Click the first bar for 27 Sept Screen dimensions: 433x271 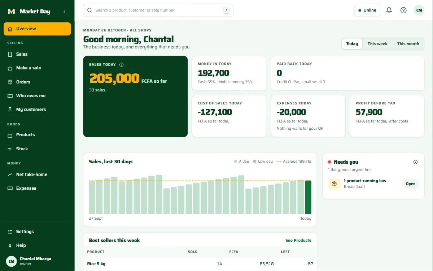pos(92,197)
